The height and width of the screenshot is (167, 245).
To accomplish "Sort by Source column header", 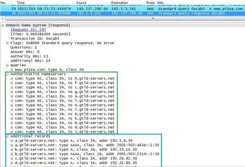I will [81, 3].
